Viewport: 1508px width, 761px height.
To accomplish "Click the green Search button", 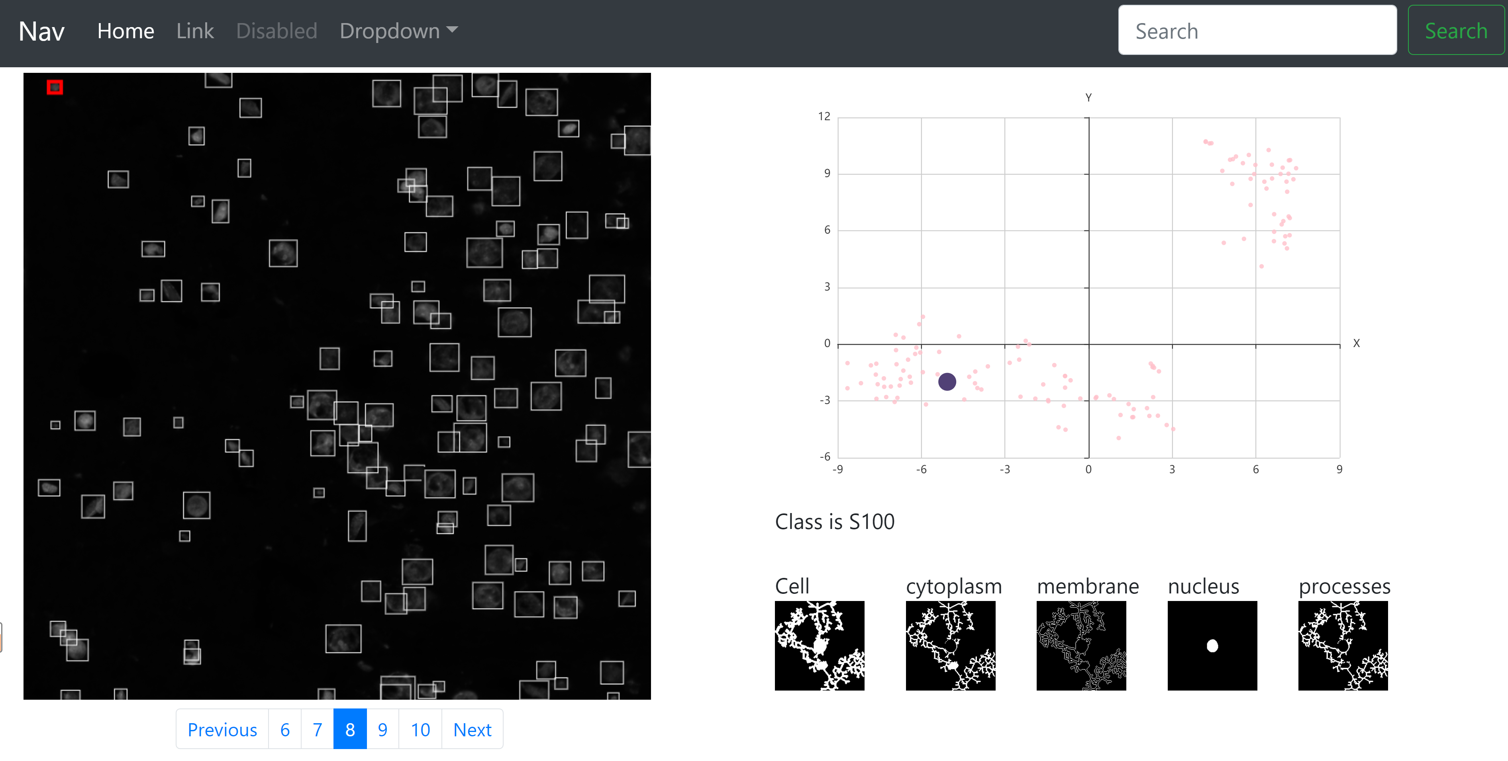I will click(x=1456, y=30).
